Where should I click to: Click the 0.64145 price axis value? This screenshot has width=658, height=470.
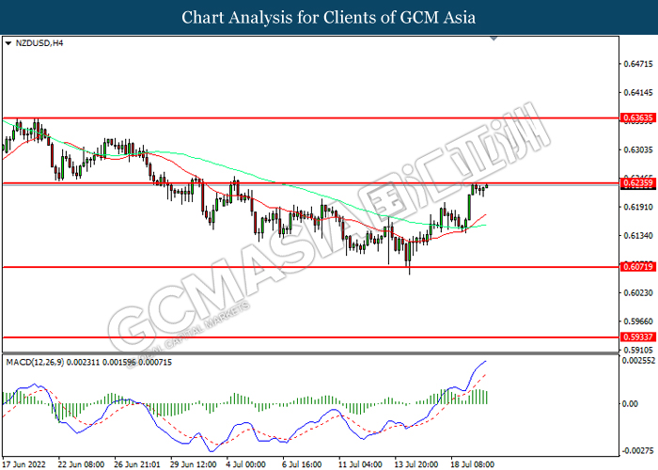tap(638, 92)
